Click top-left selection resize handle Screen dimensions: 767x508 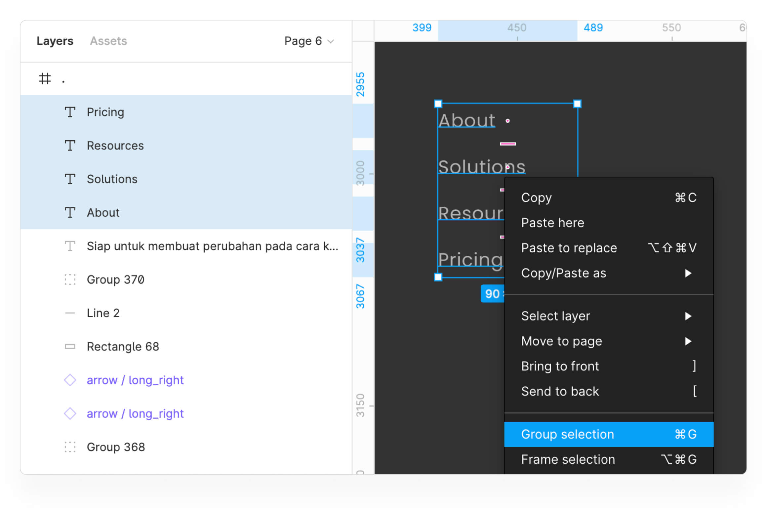click(x=438, y=104)
